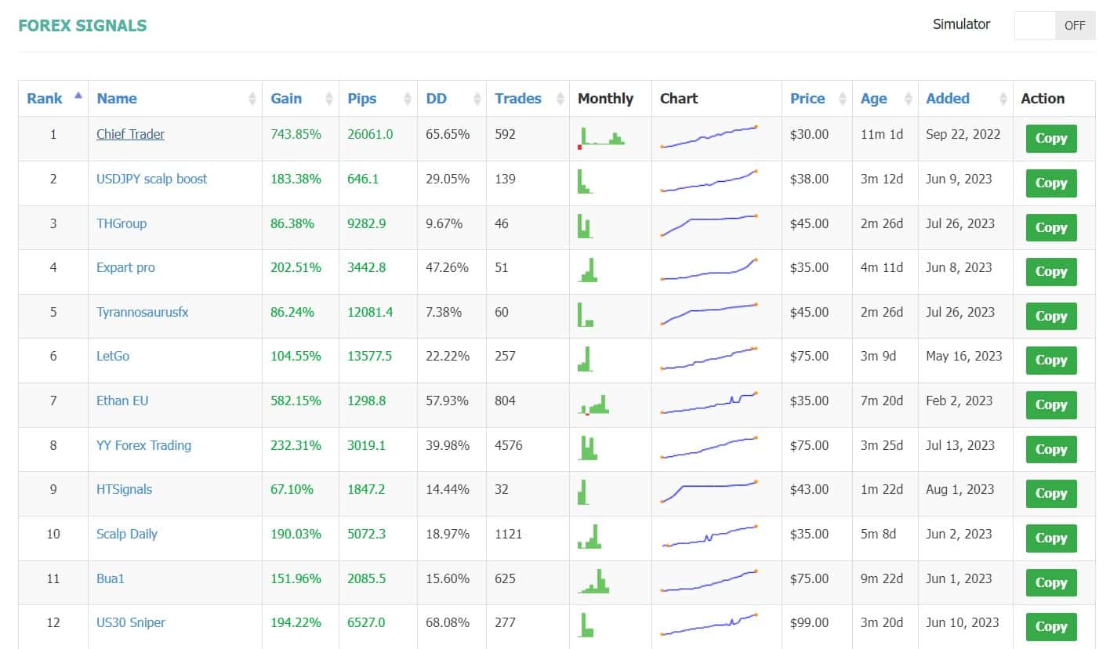Select the 68.08% drawdown value
The width and height of the screenshot is (1110, 649).
[448, 622]
